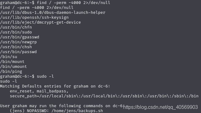Click the /usr/bin/chsh line
This screenshot has width=201, height=113.
point(16,47)
